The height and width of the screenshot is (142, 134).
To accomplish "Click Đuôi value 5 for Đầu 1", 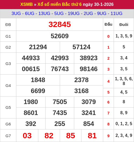I will click(124, 47).
